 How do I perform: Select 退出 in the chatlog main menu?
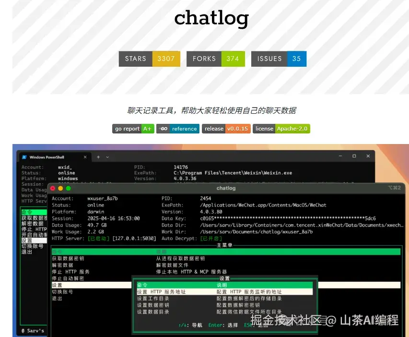(x=57, y=299)
